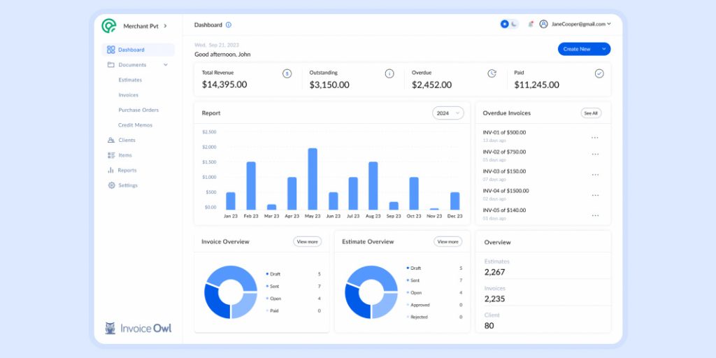This screenshot has height=358, width=716.
Task: Click the user profile avatar icon
Action: [x=543, y=24]
